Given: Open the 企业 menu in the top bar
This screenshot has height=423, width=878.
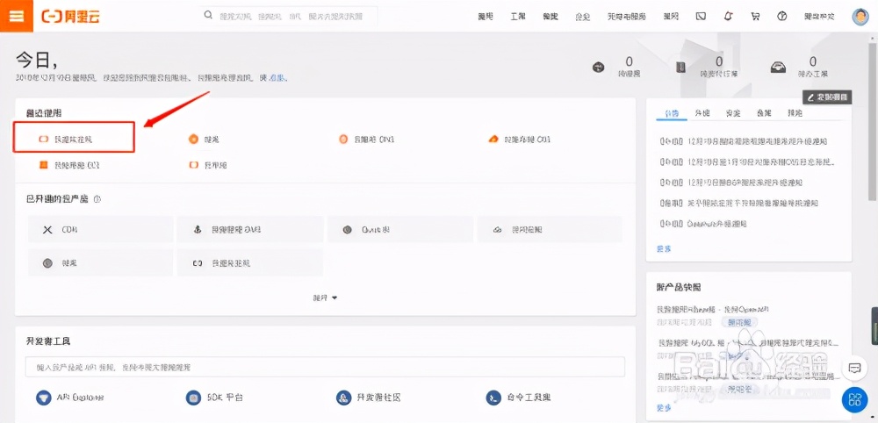Looking at the screenshot, I should [x=583, y=16].
